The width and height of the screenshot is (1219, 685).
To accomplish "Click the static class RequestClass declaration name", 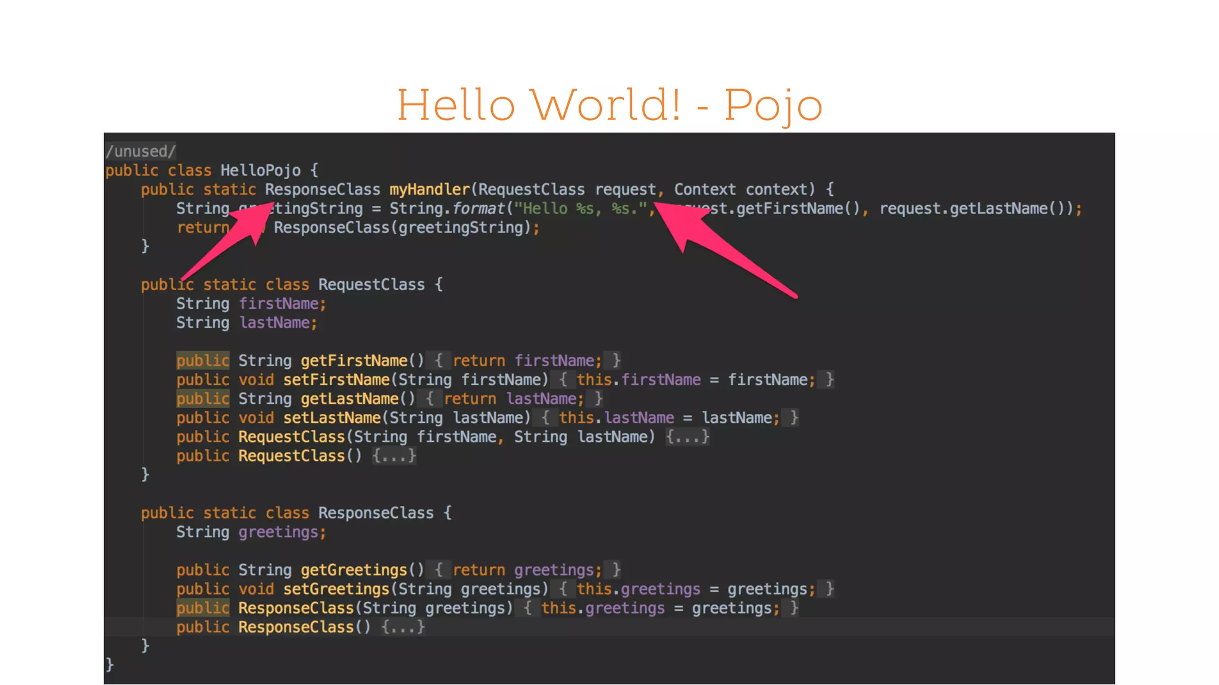I will (371, 285).
